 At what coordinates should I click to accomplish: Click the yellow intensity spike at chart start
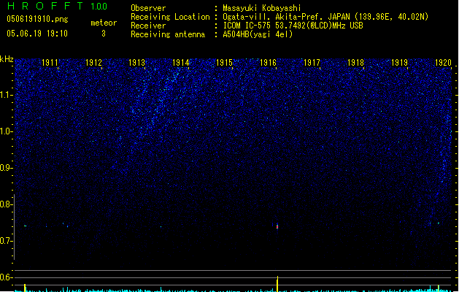(25, 288)
